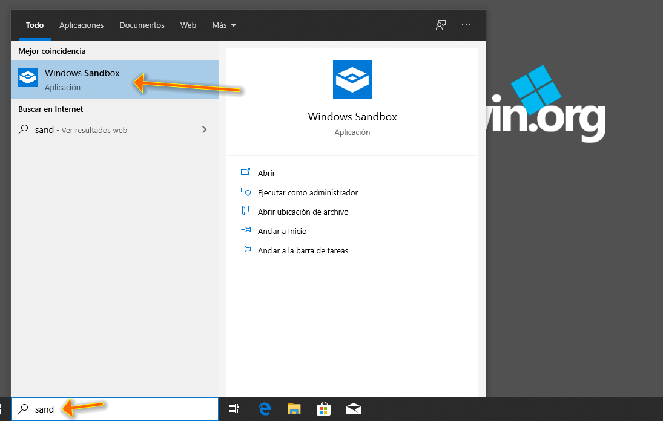
Task: Open File Explorer from the taskbar
Action: tap(294, 409)
